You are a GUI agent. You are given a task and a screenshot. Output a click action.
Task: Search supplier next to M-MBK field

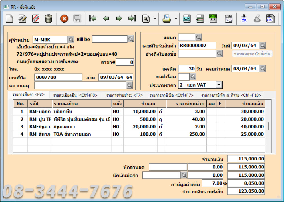tap(71, 40)
